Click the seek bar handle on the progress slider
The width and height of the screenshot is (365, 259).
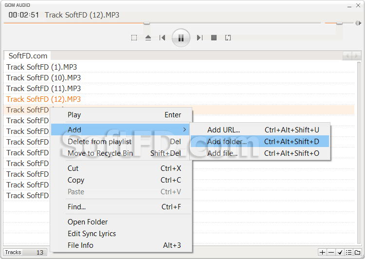click(x=146, y=23)
